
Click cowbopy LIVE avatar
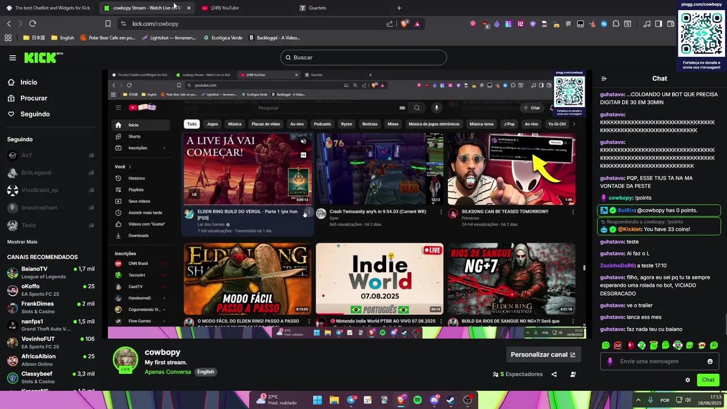point(126,359)
